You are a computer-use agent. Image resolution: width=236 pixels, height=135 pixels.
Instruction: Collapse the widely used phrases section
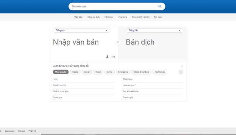(x=182, y=66)
